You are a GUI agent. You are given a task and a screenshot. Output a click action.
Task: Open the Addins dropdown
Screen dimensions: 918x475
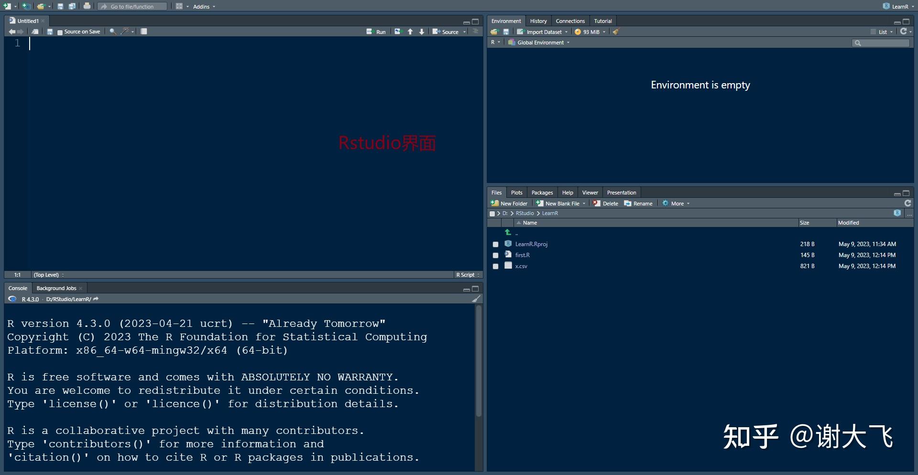point(203,6)
